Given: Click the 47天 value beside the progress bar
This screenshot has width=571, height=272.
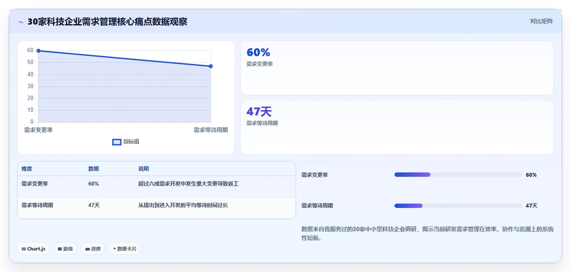Looking at the screenshot, I should pos(531,206).
